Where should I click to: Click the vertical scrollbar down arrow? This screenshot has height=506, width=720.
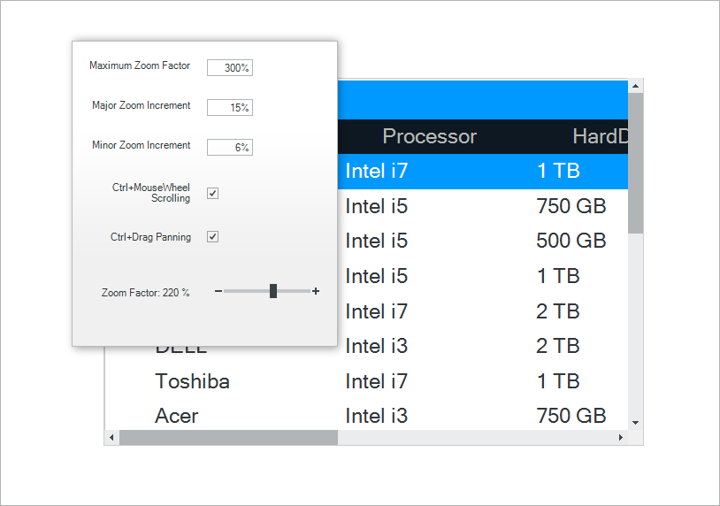click(x=635, y=422)
